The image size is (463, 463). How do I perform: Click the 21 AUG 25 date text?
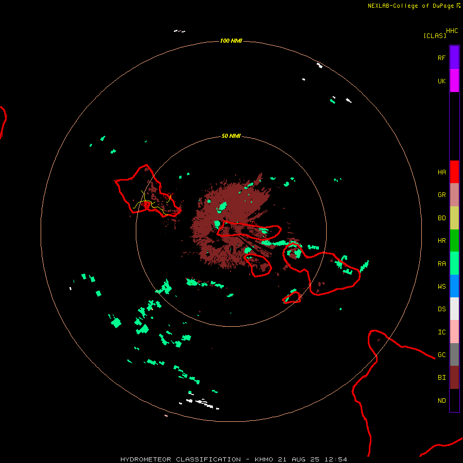[298, 459]
